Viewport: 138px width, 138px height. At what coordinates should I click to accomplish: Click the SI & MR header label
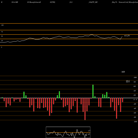tap(15, 2)
